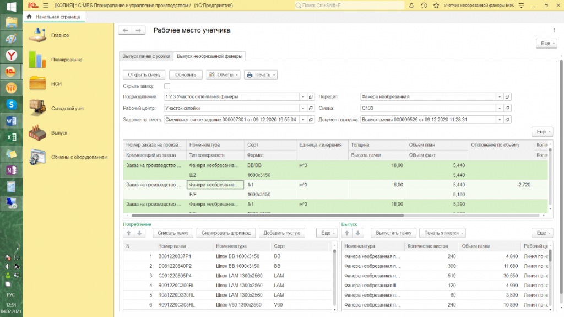Expand the Рабочий центр dropdown
This screenshot has width=564, height=317.
[303, 108]
